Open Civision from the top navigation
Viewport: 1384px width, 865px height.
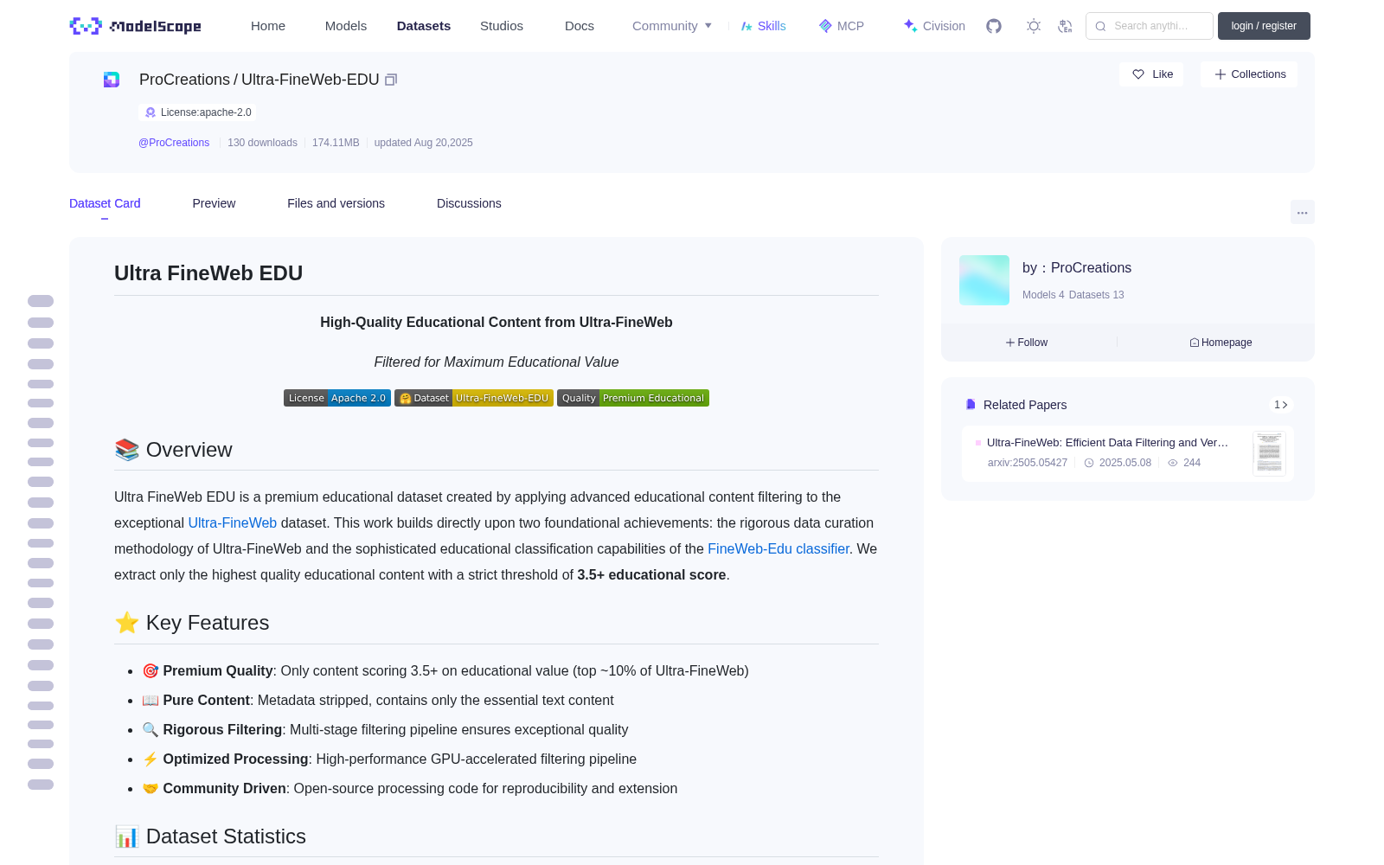934,26
